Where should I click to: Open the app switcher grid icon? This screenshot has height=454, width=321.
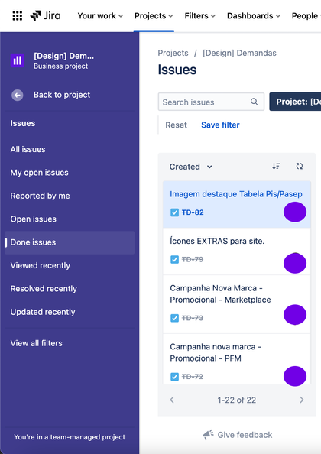click(18, 15)
